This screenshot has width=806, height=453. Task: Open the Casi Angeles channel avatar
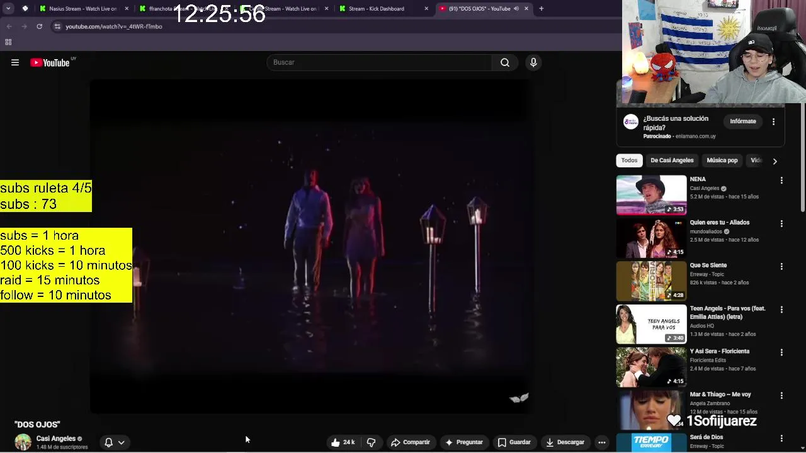[x=23, y=442]
